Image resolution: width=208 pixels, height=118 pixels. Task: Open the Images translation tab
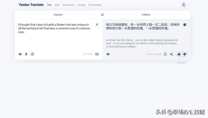(81, 5)
